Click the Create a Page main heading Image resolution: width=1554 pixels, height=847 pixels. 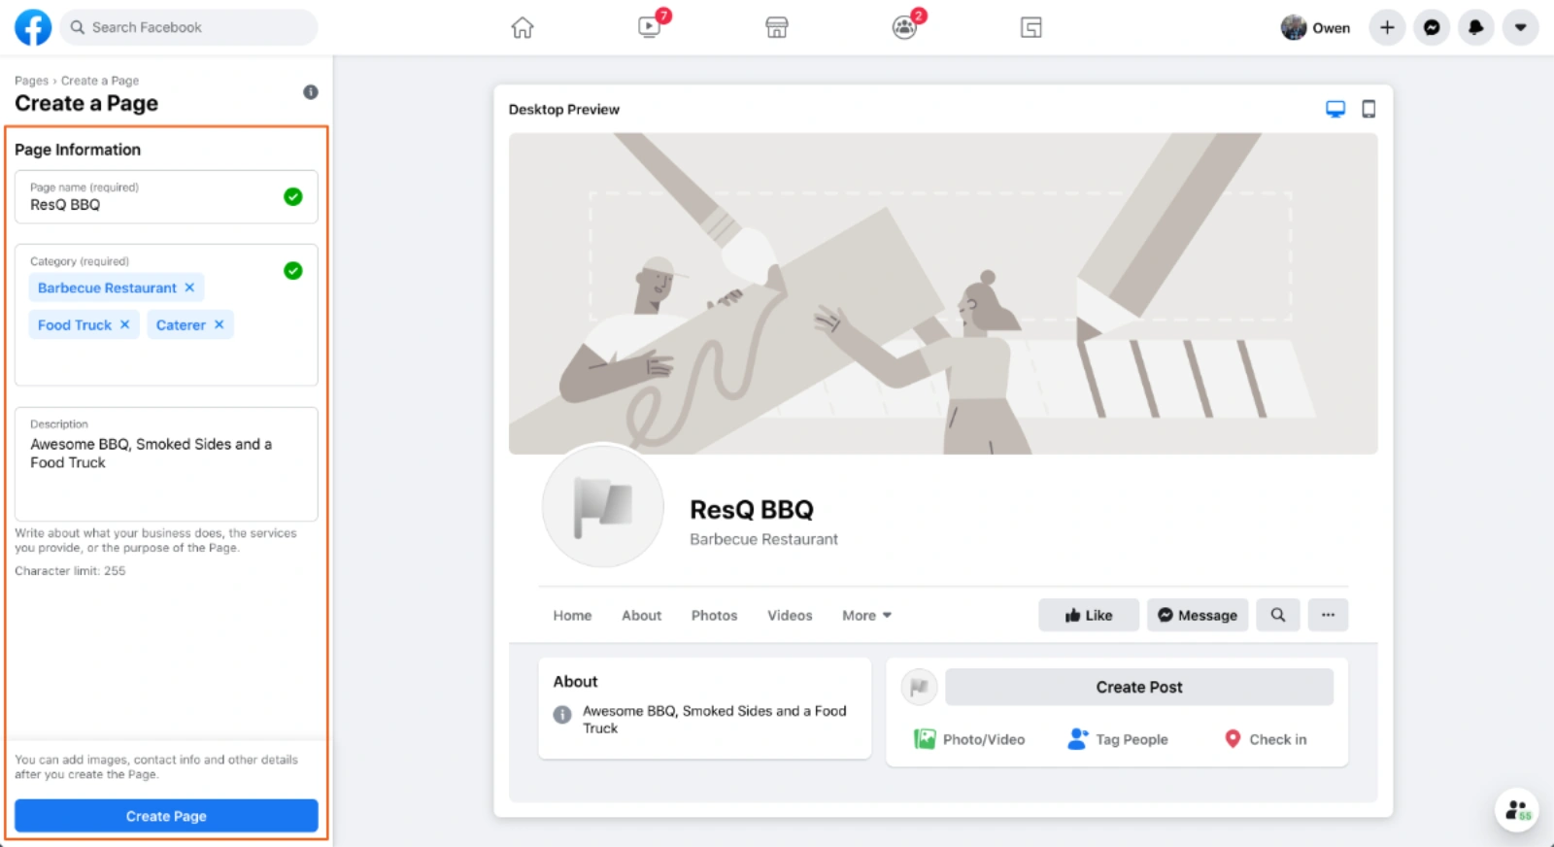tap(86, 104)
